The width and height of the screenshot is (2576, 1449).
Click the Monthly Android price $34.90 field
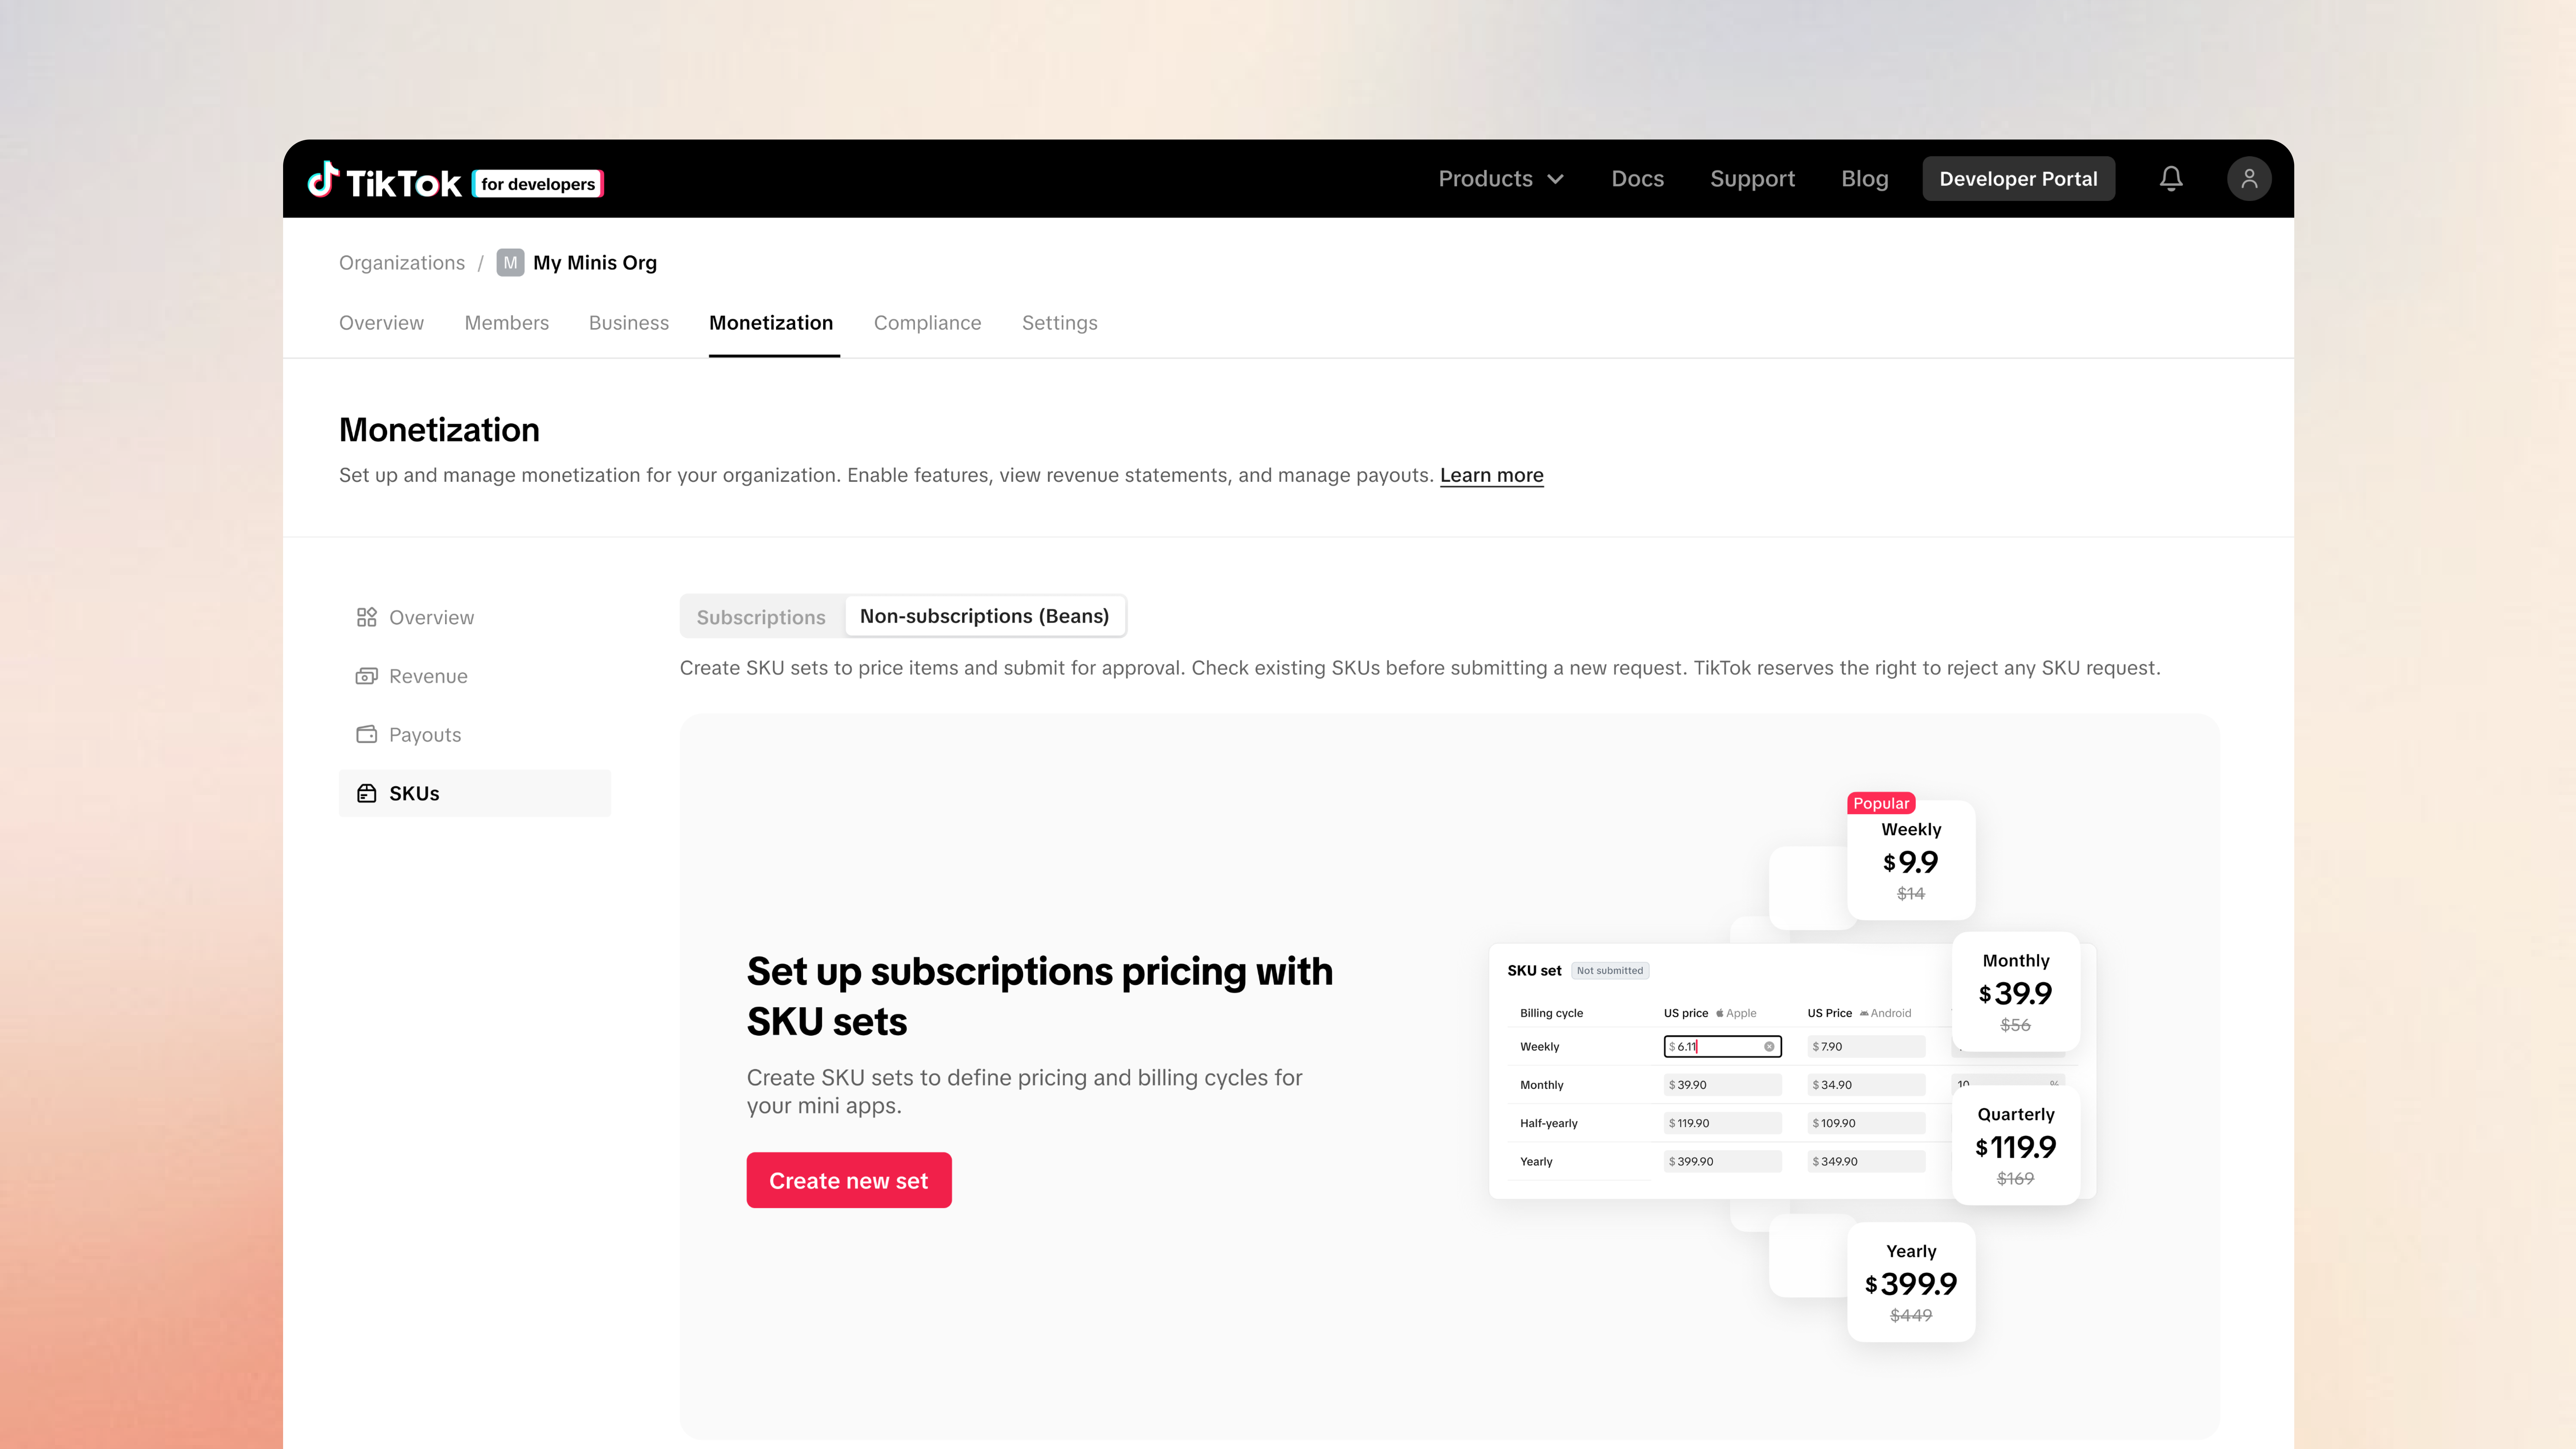click(x=1866, y=1085)
